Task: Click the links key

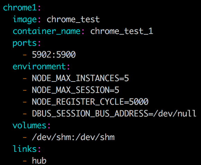Action: point(25,149)
